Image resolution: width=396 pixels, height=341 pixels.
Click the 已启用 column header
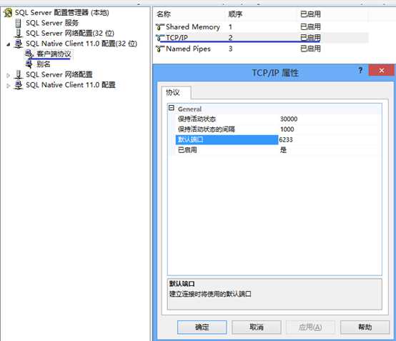pos(310,14)
